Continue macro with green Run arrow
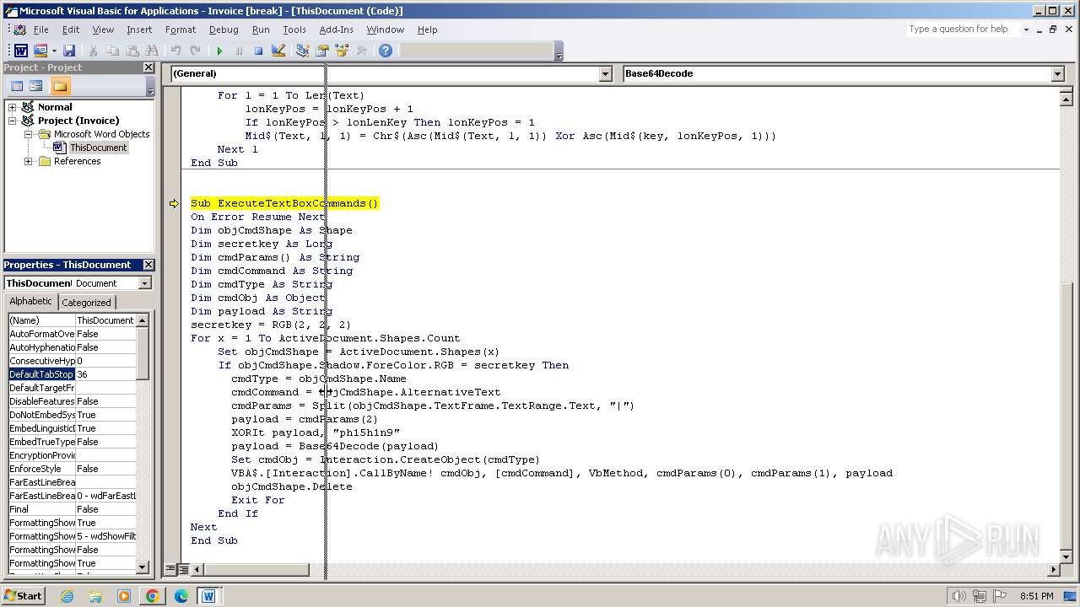This screenshot has width=1080, height=607. 219,51
